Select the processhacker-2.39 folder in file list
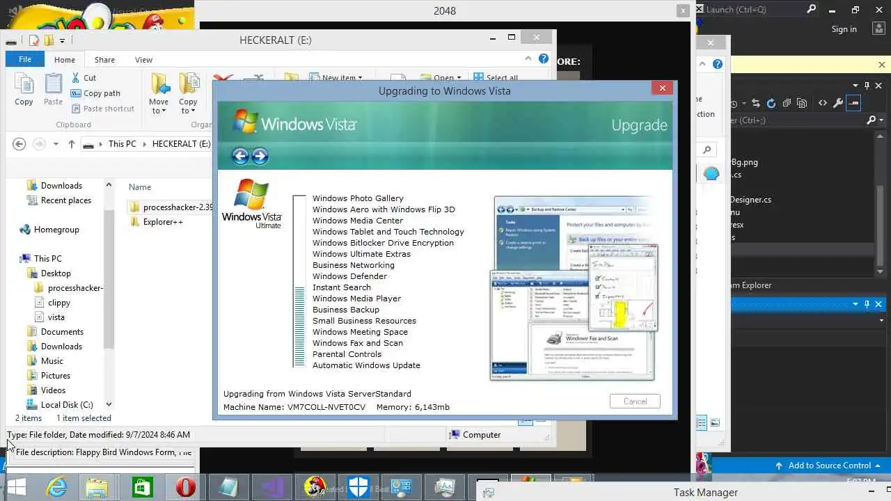The width and height of the screenshot is (891, 501). (171, 207)
